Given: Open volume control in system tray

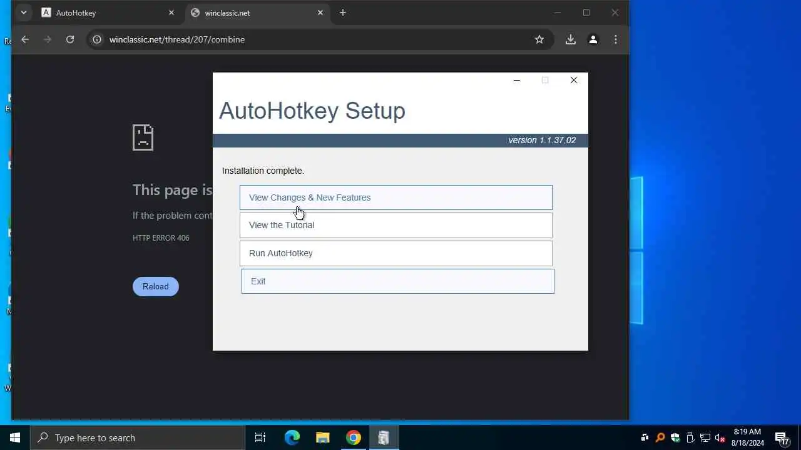Looking at the screenshot, I should [720, 437].
